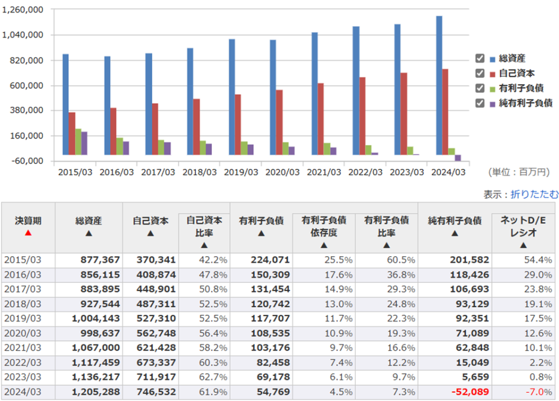The image size is (559, 401).
Task: Click the blue 総資産 legend color swatch
Action: point(492,58)
